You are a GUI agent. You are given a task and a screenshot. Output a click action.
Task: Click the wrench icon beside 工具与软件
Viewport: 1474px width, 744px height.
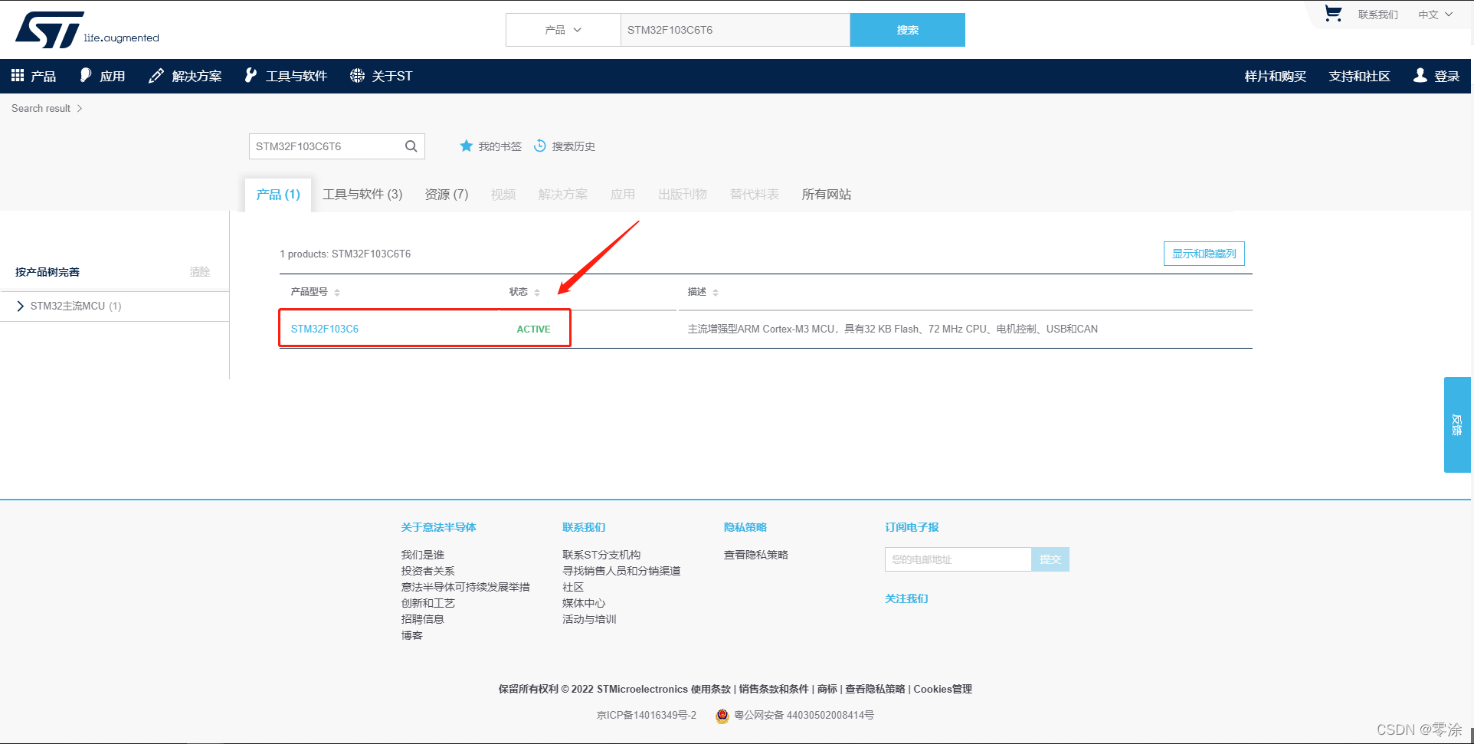pyautogui.click(x=251, y=75)
